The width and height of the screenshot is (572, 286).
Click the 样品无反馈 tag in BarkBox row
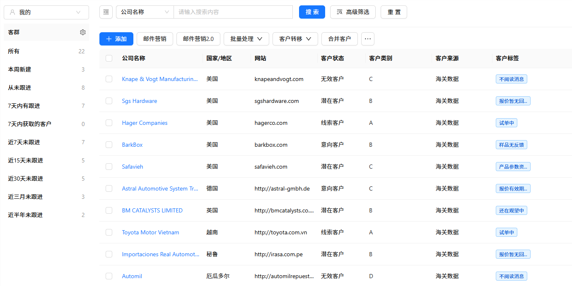[x=512, y=145]
